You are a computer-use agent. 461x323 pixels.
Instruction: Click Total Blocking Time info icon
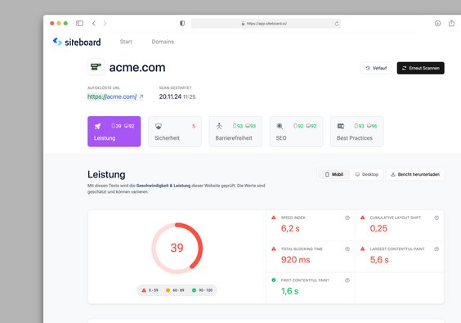click(x=347, y=249)
